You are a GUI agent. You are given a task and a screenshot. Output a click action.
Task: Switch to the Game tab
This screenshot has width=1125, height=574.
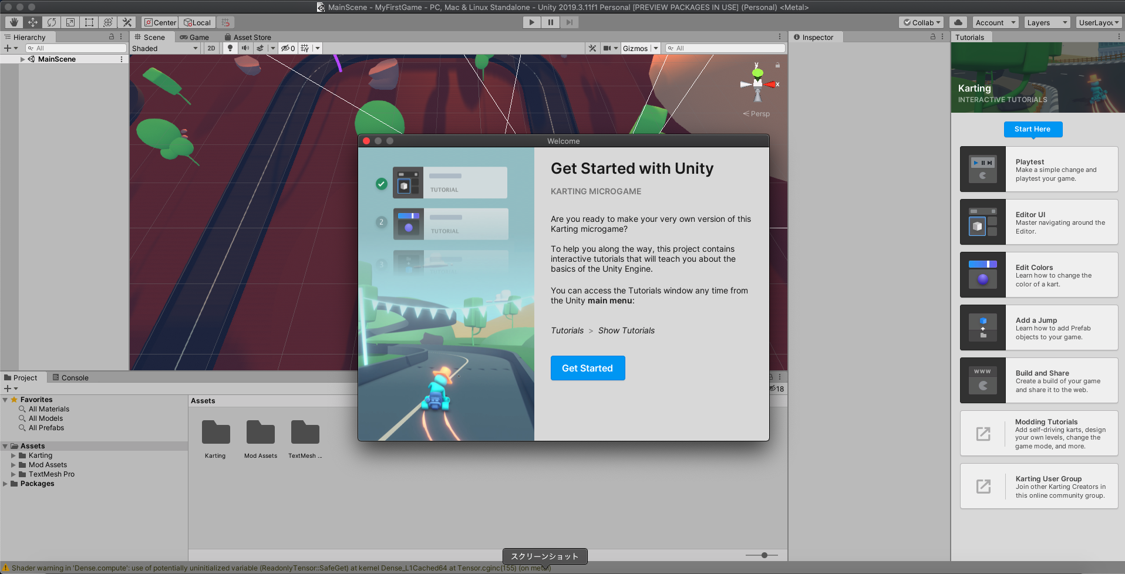(x=194, y=37)
